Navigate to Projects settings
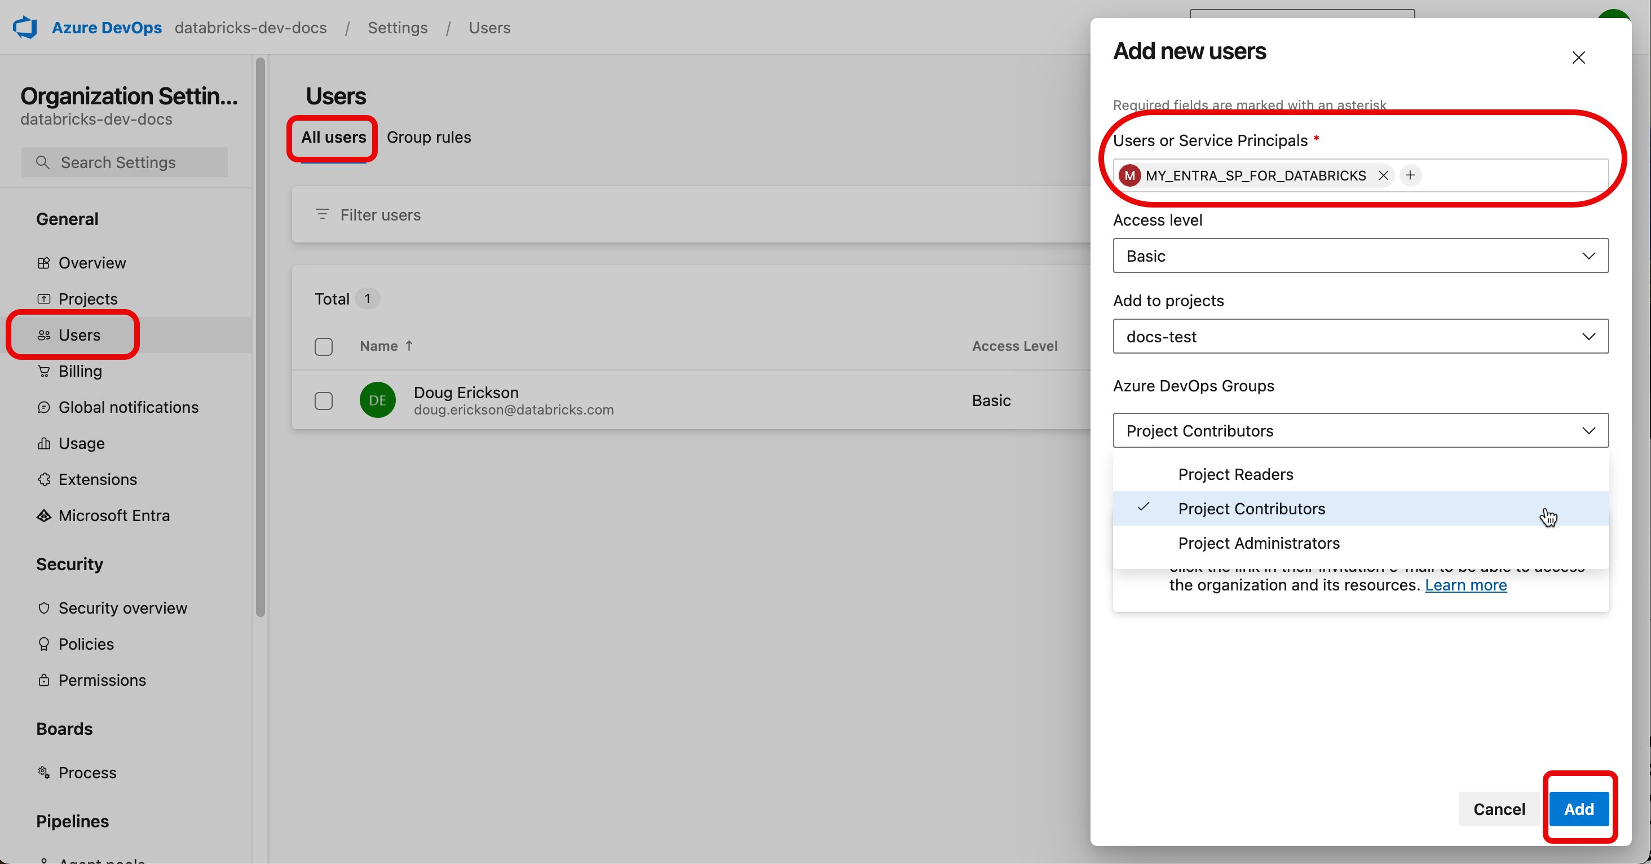The width and height of the screenshot is (1651, 864). click(x=87, y=298)
